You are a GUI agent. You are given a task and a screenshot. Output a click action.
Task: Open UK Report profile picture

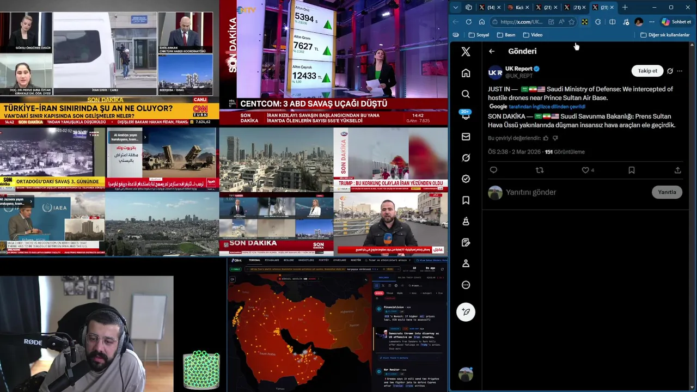pos(495,72)
